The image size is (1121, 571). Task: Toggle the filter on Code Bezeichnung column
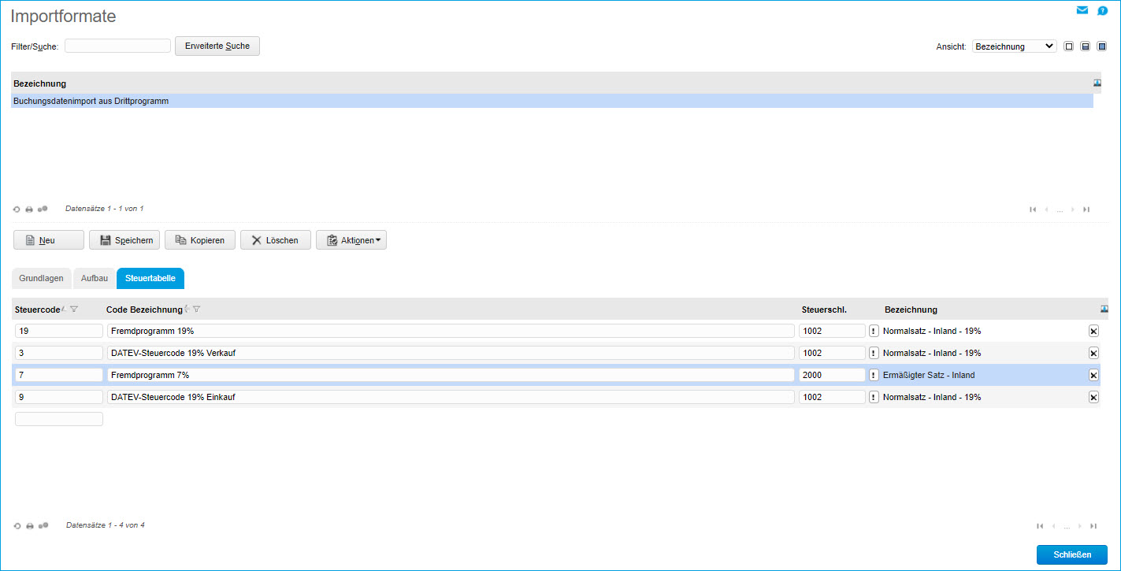coord(196,309)
